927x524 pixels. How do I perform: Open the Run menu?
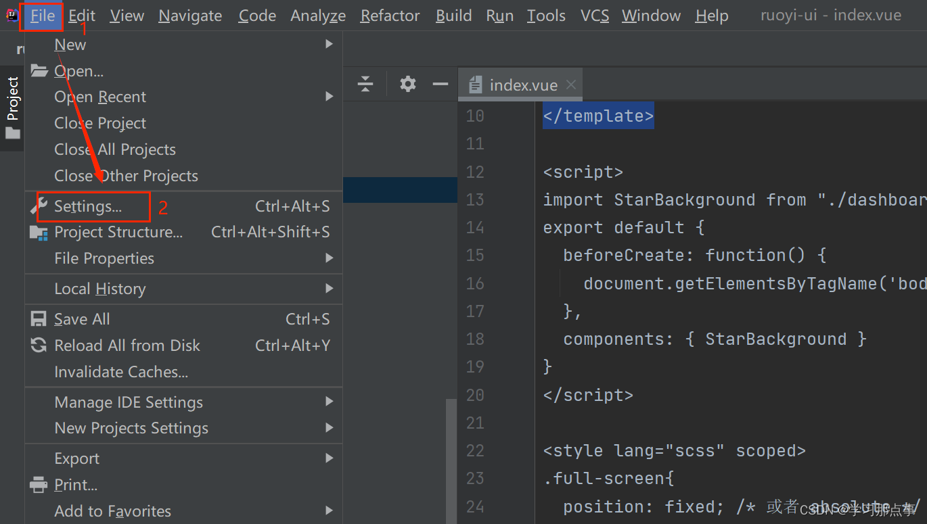pos(499,16)
